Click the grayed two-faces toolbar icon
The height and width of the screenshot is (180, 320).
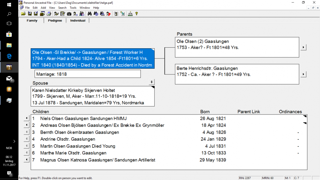pyautogui.click(x=116, y=14)
